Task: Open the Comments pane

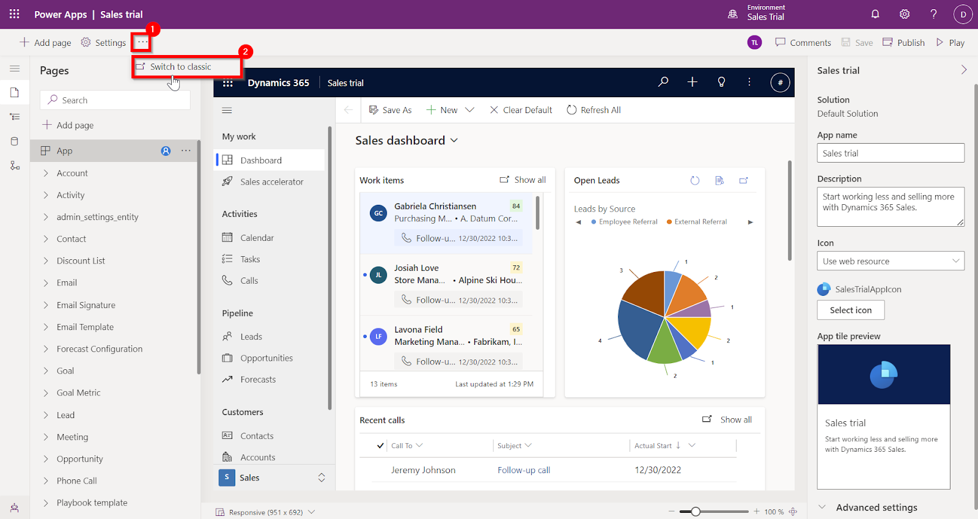Action: click(803, 42)
